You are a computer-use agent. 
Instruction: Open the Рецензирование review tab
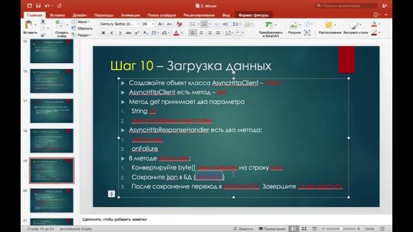tap(199, 15)
